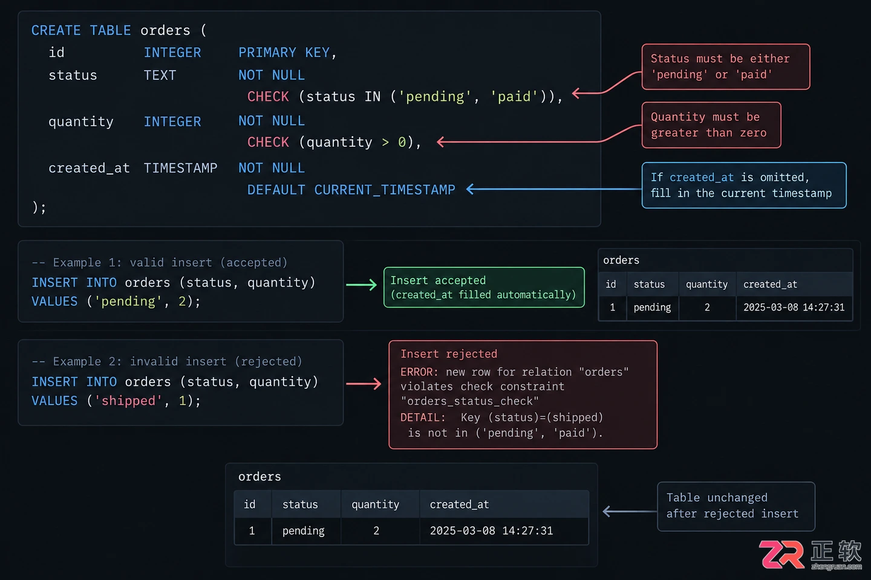This screenshot has height=580, width=871.
Task: Select the TIMESTAMP data type
Action: pyautogui.click(x=180, y=168)
